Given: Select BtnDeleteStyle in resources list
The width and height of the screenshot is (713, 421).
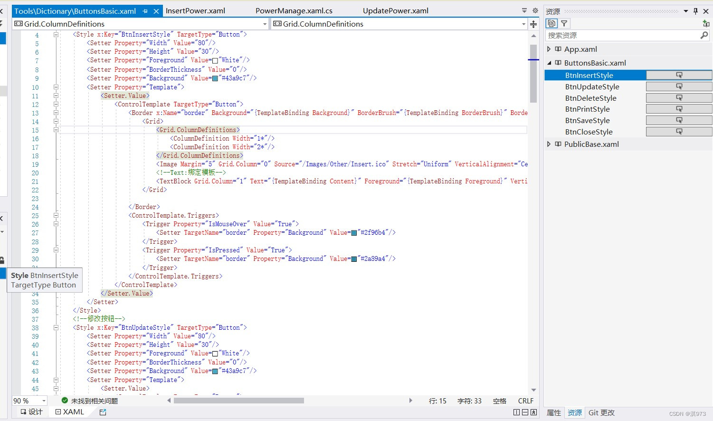Looking at the screenshot, I should pos(590,98).
